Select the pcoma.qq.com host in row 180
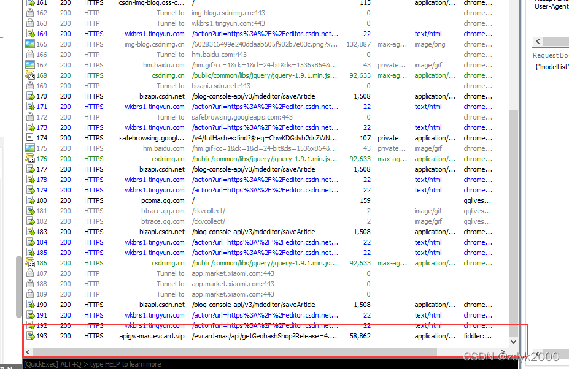This screenshot has height=369, width=569. pyautogui.click(x=163, y=200)
